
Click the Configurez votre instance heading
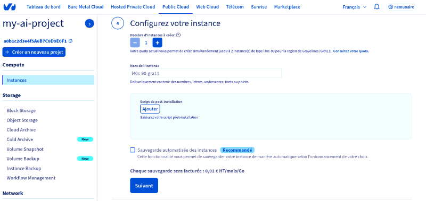pos(175,23)
